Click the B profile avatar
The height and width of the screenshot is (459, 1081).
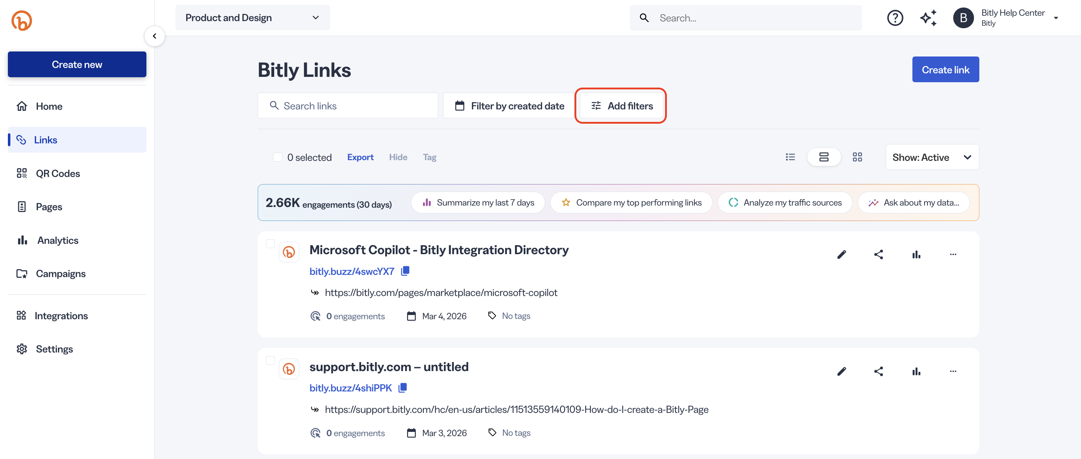coord(963,18)
